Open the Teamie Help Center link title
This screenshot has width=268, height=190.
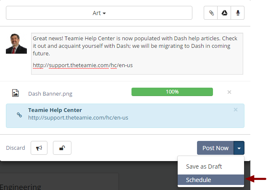pyautogui.click(x=55, y=110)
